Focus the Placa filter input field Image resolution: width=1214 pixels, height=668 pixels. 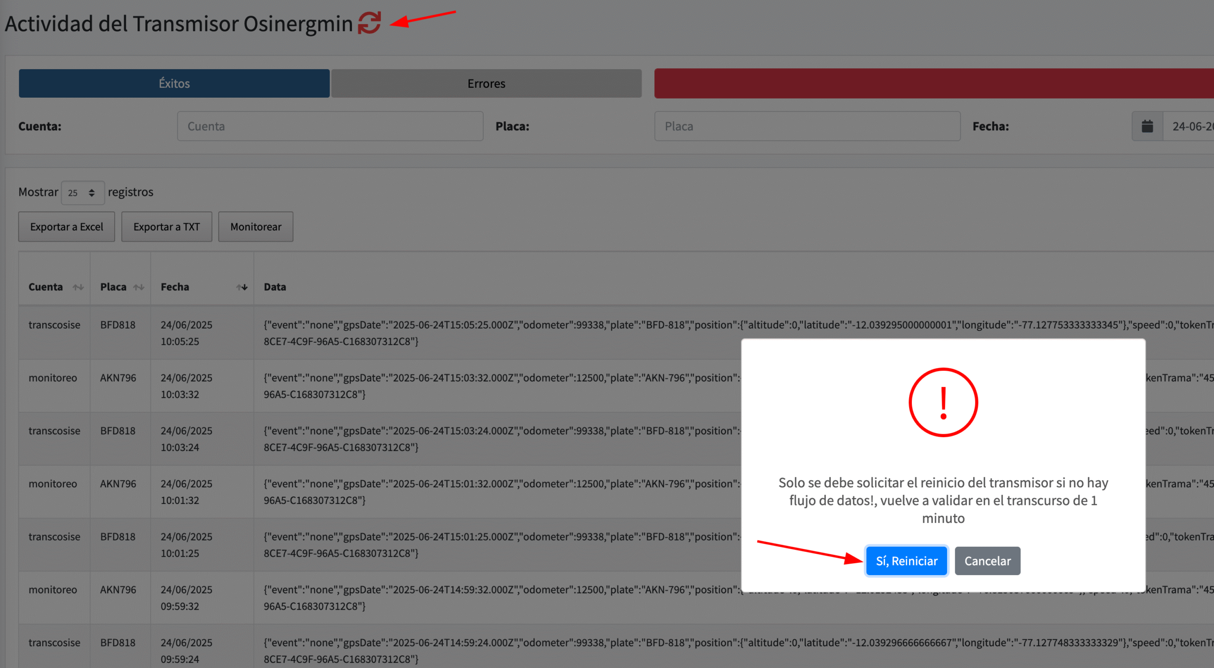pyautogui.click(x=807, y=126)
